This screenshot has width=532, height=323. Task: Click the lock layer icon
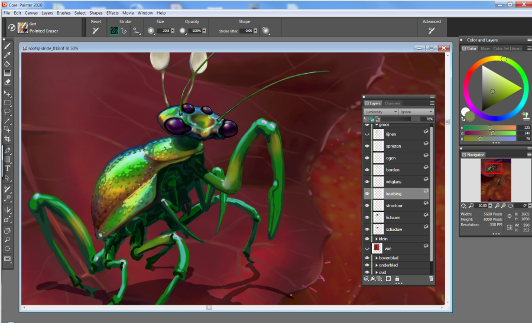(x=397, y=279)
